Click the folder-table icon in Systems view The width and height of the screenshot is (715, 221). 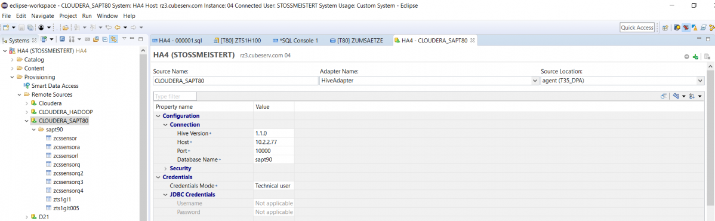coord(96,39)
